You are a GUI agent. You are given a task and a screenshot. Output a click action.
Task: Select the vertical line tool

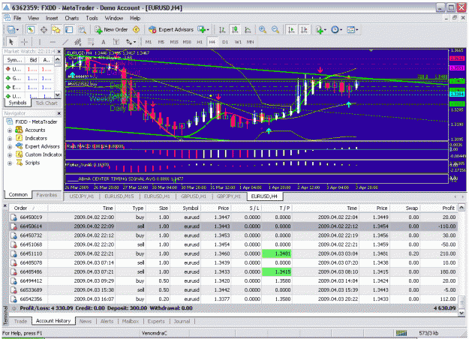[40, 42]
